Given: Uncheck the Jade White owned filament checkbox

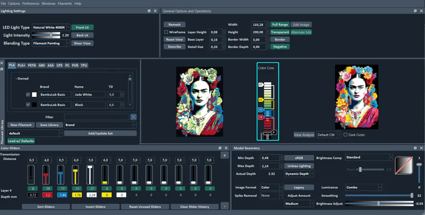Looking at the screenshot, I should [x=28, y=95].
